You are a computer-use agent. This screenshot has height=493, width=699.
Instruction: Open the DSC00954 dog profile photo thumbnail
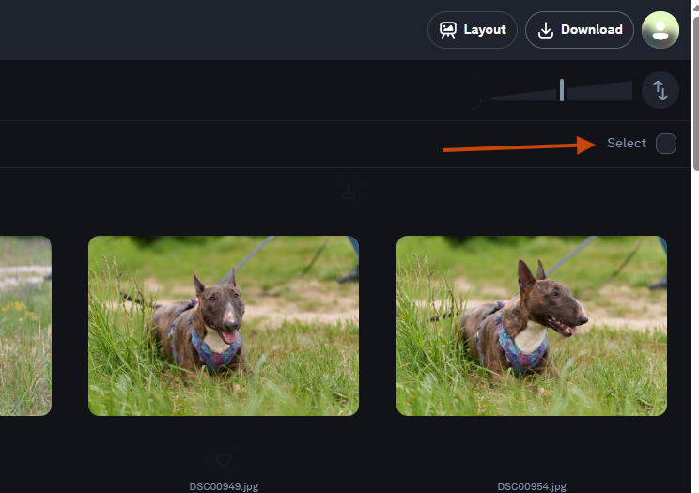[x=532, y=325]
